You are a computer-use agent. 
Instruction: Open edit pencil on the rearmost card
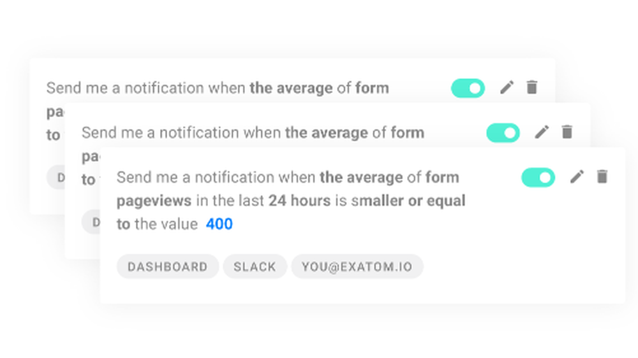(x=507, y=87)
